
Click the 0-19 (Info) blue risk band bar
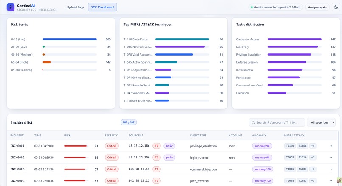click(x=70, y=39)
